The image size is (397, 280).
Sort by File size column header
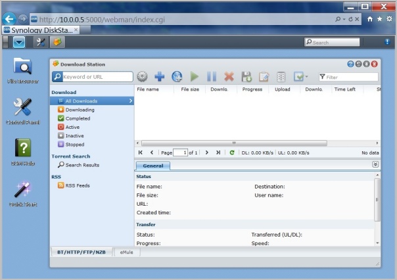pos(190,89)
